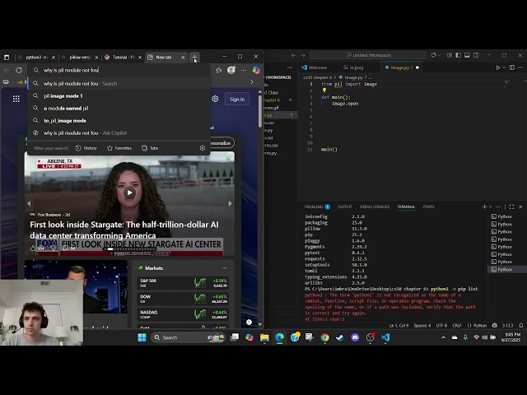This screenshot has height=395, width=527.
Task: Open editor more actions ellipsis in VS Code
Action: (520, 67)
